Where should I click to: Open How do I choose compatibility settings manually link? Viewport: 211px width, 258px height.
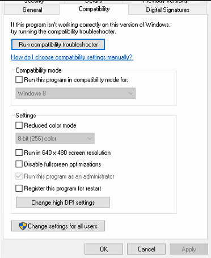72,57
